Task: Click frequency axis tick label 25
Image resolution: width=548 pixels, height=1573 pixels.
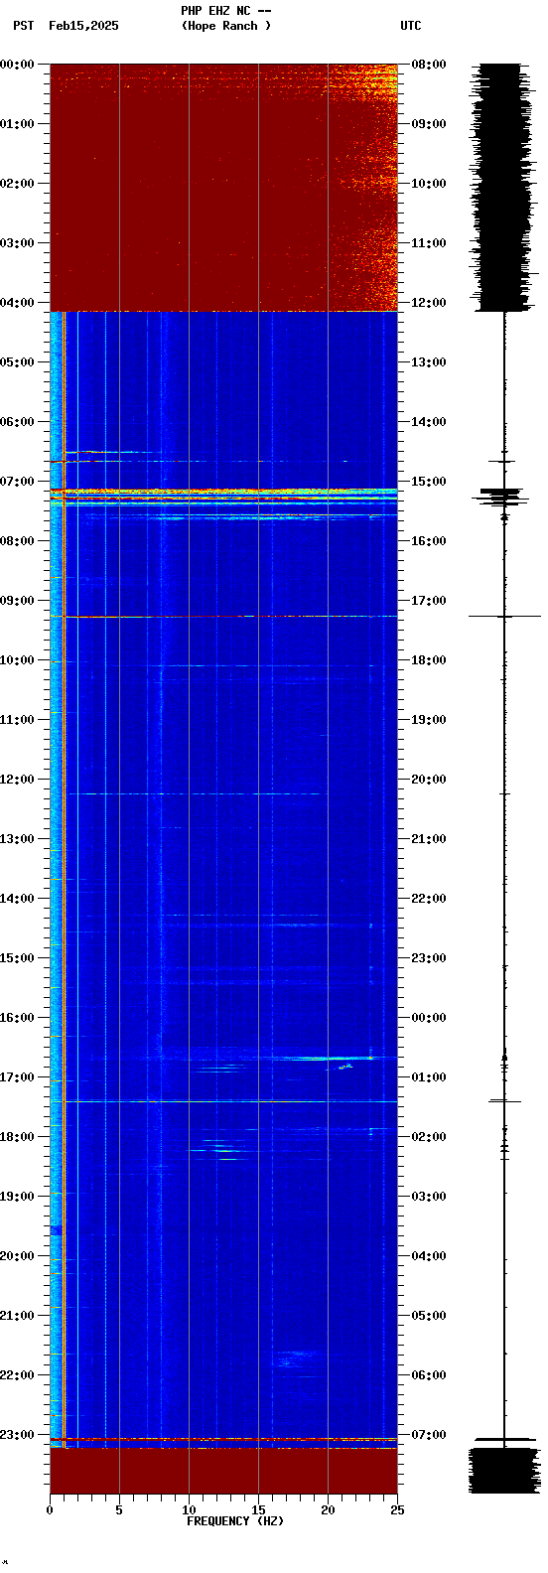Action: pos(397,1510)
